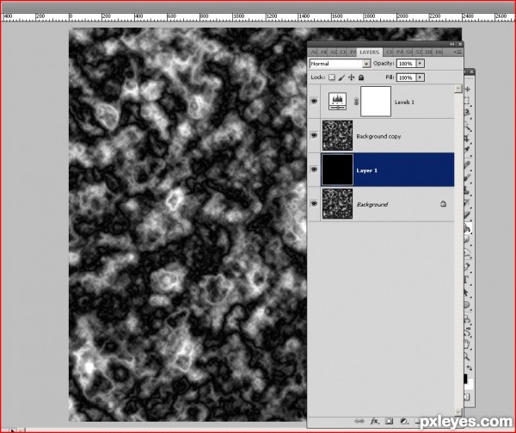Click the swap foreground/background colors arrow
The image size is (516, 433).
tap(470, 368)
